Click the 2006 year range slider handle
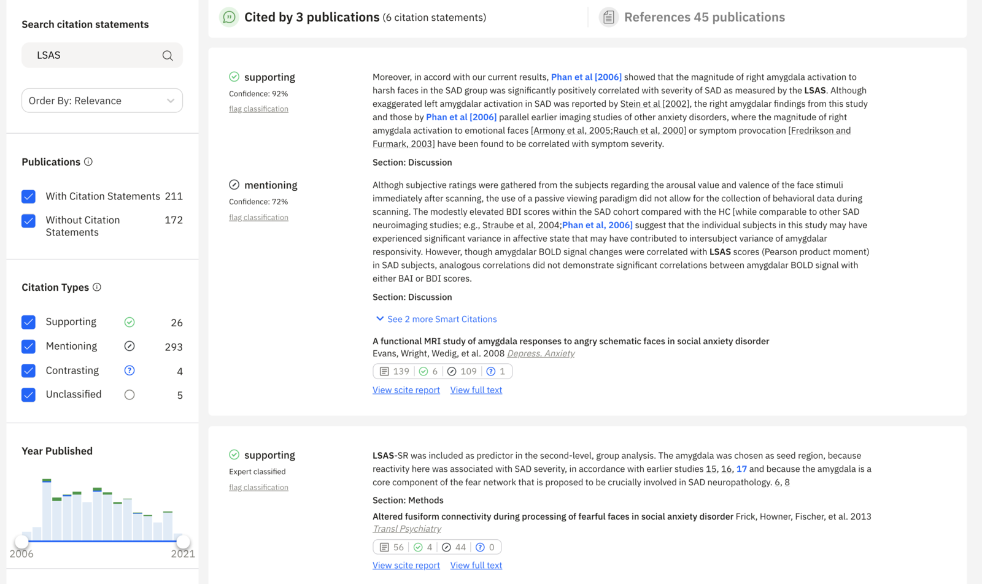 [21, 542]
